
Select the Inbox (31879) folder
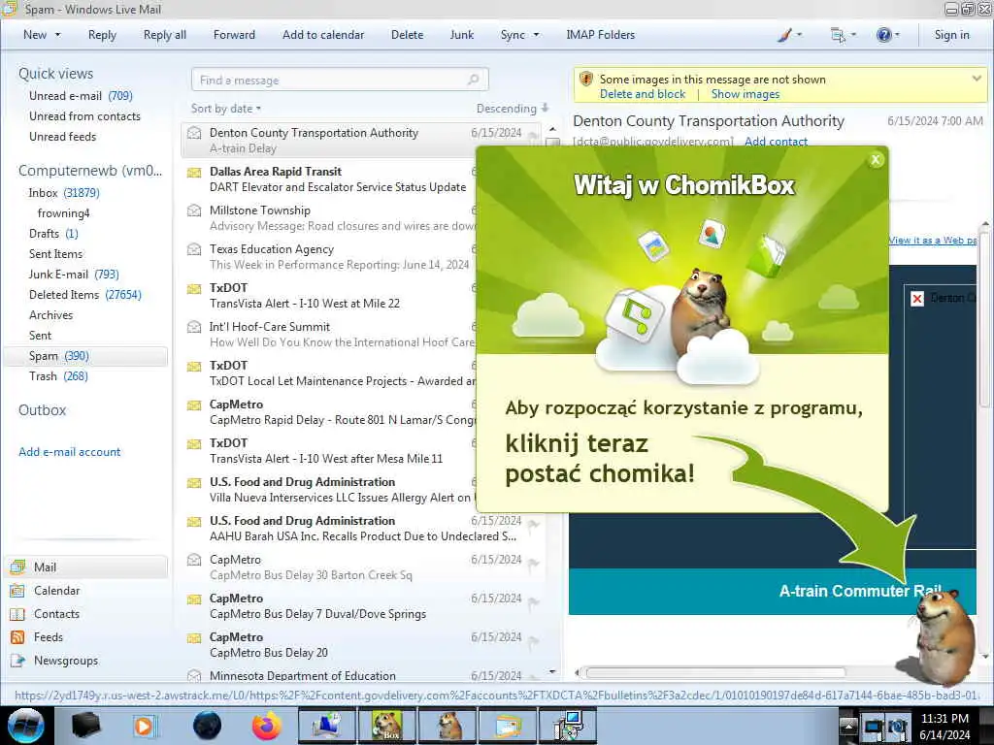(x=64, y=193)
